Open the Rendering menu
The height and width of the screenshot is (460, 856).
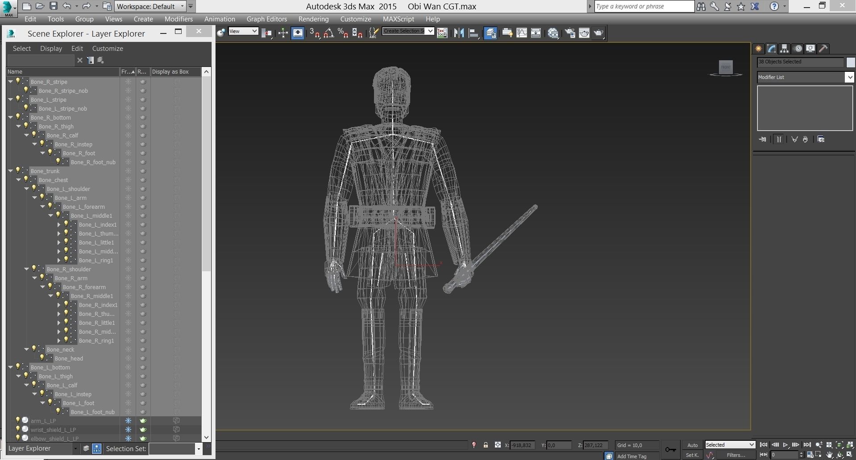[313, 19]
